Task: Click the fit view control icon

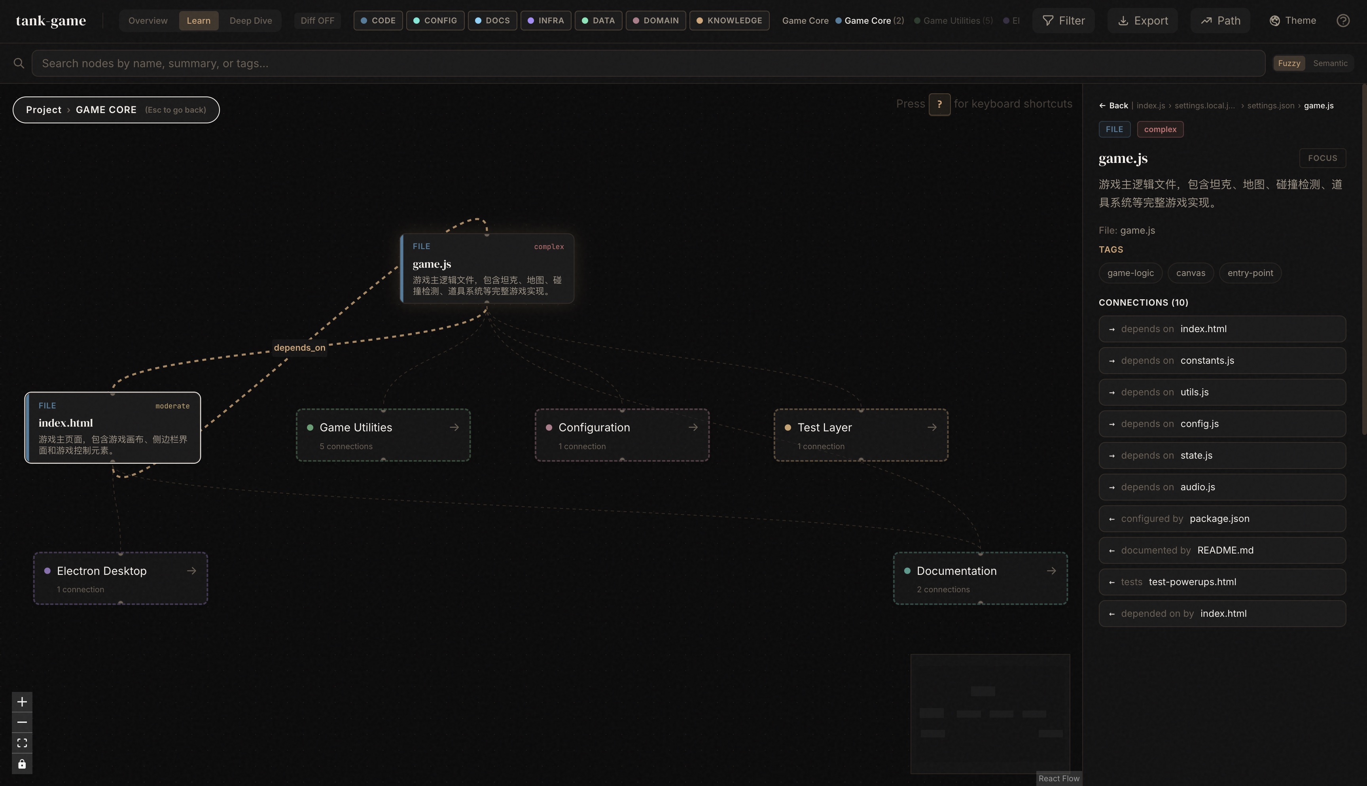Action: [x=22, y=743]
